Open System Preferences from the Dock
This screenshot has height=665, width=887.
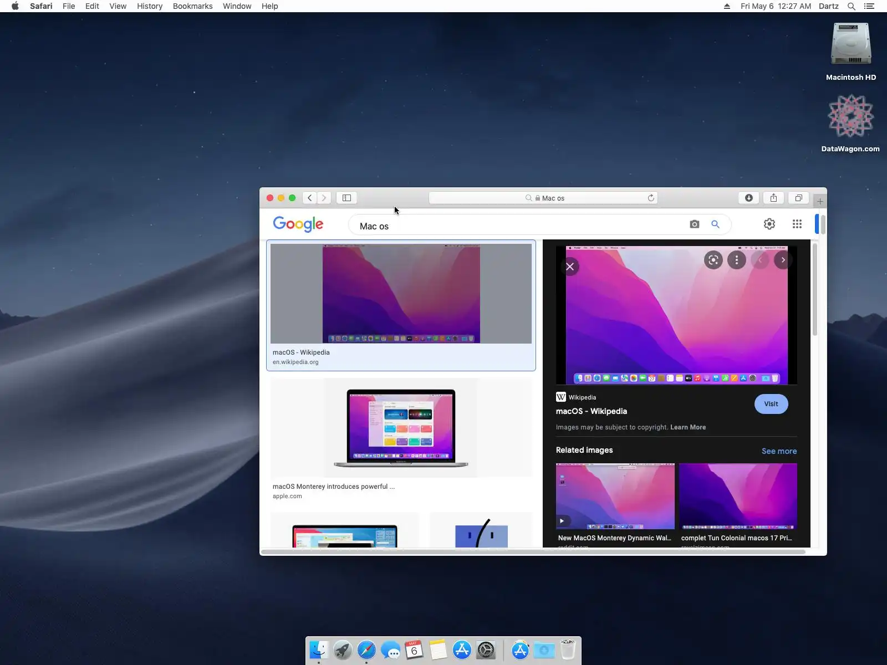(x=486, y=650)
